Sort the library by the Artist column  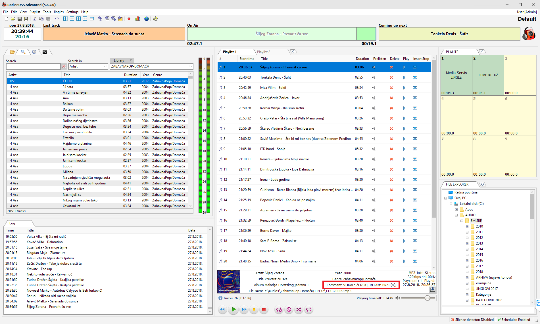(34, 75)
